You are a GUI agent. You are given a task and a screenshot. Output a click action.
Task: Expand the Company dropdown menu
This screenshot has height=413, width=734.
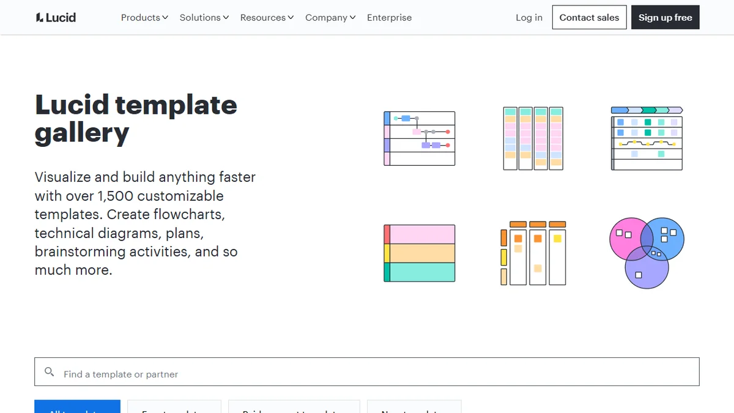[330, 18]
